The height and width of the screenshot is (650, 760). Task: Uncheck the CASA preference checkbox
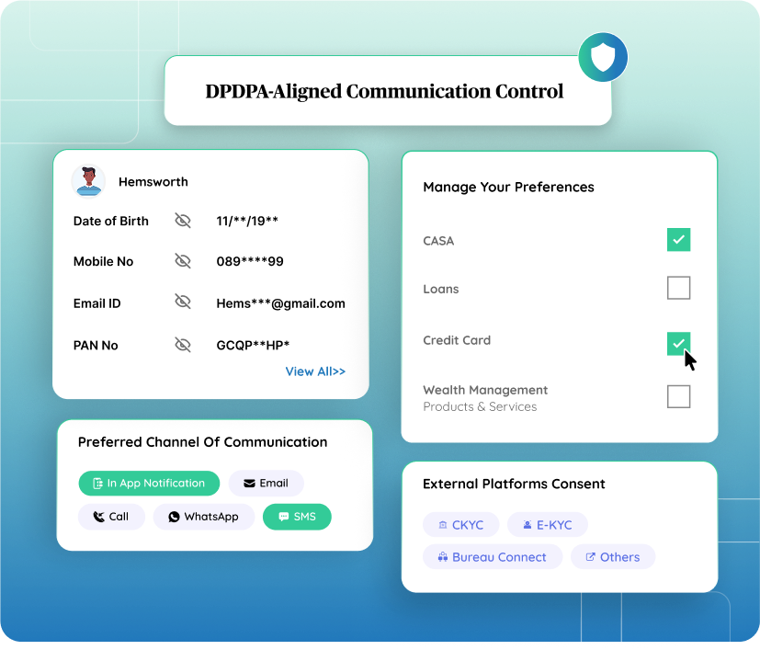(678, 239)
